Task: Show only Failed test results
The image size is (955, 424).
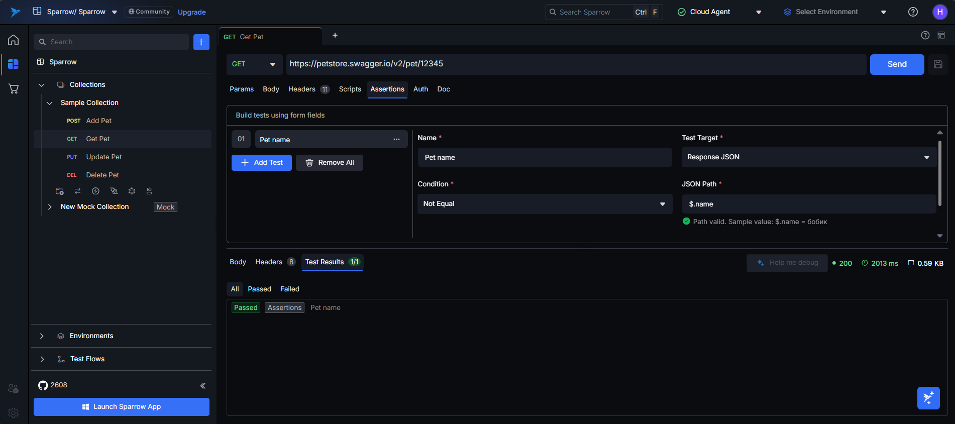Action: 289,289
